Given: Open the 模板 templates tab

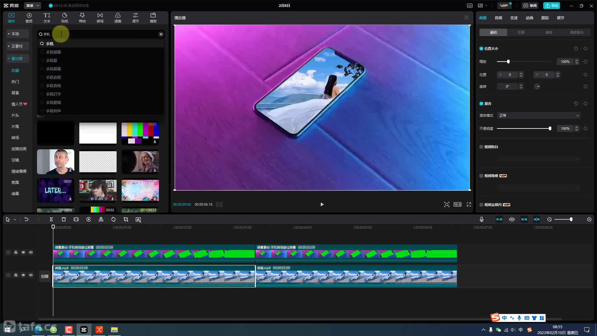Looking at the screenshot, I should pos(153,18).
